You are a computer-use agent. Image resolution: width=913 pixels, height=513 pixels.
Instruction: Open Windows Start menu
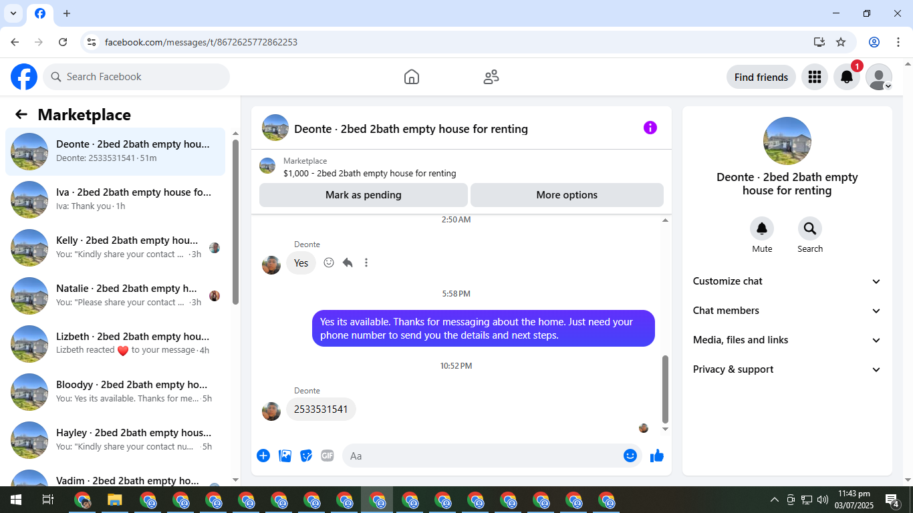[15, 500]
